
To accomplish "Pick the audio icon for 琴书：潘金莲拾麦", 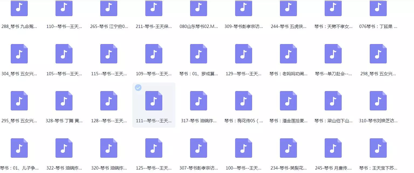I will [288, 101].
